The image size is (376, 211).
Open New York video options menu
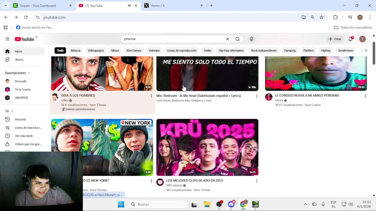151,181
